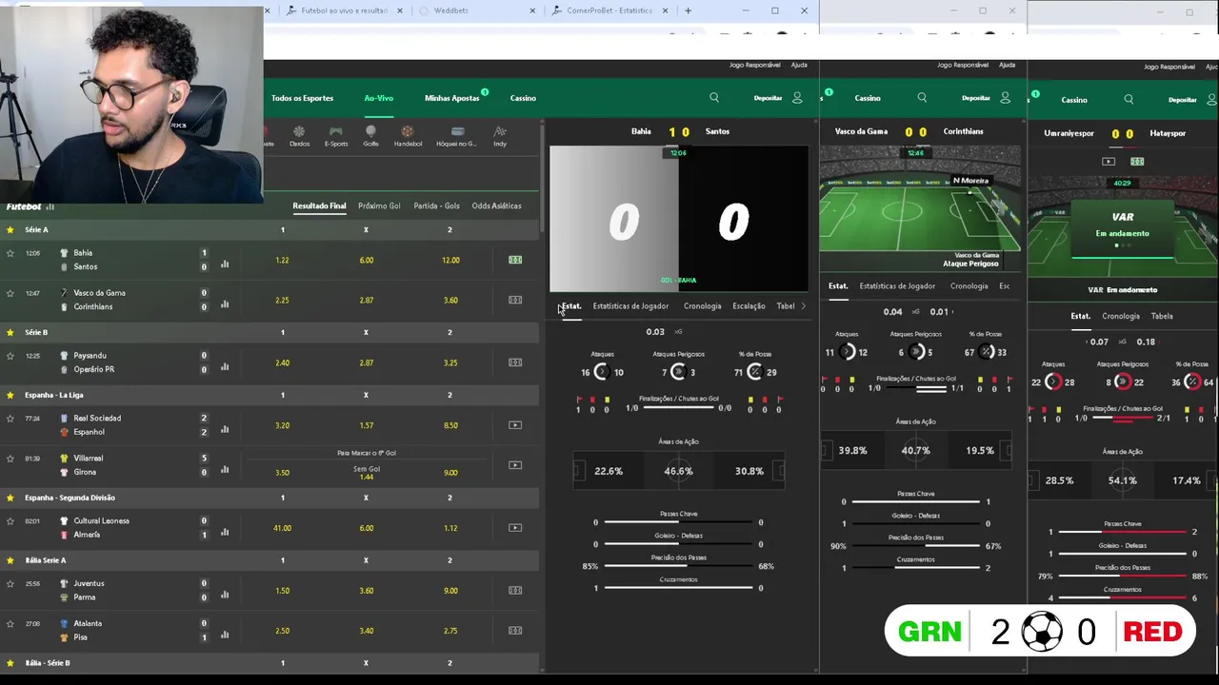Open stats chart icon for Vasco match
1219x685 pixels.
pyautogui.click(x=225, y=304)
